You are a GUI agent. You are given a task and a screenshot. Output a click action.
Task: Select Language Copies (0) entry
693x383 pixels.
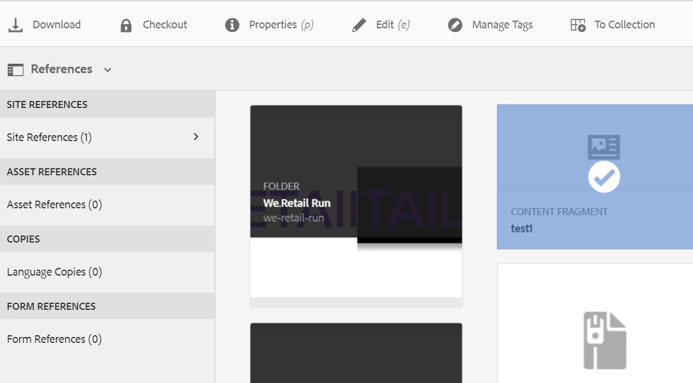coord(107,272)
